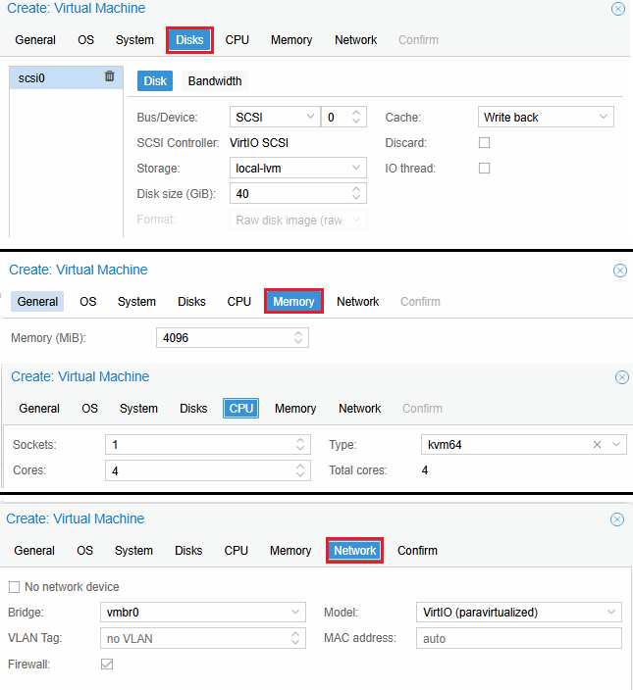Go to Confirm tab in Network dialog
This screenshot has width=633, height=690.
tap(417, 551)
